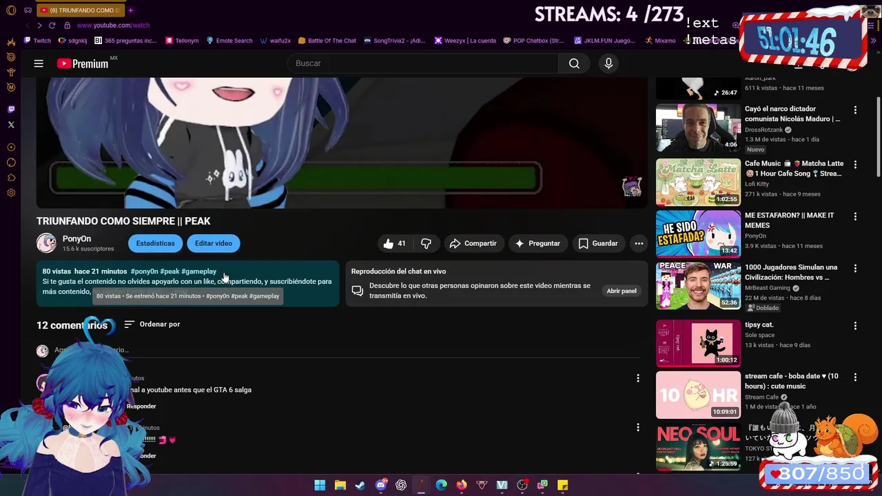
Task: Open options for the tipsy cat. video
Action: [855, 326]
